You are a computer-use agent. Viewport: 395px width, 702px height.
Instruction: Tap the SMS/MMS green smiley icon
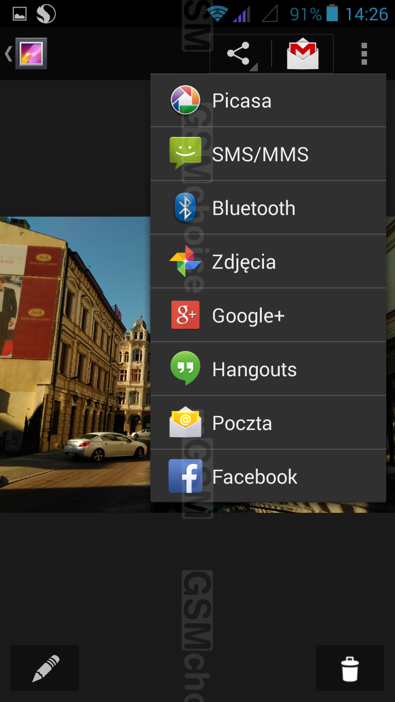coord(185,153)
